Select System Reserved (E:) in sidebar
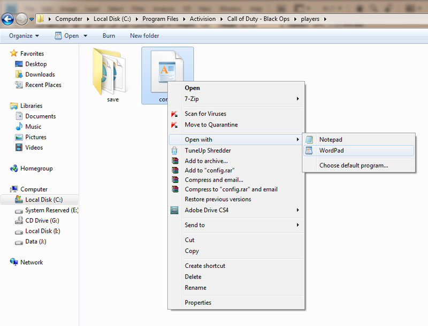This screenshot has width=428, height=326. tap(47, 210)
